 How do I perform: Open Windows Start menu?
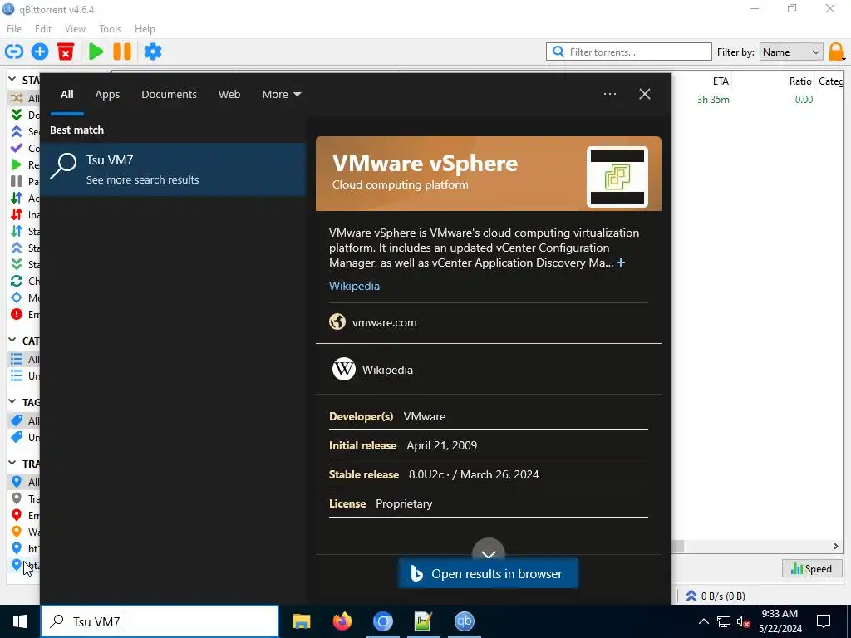tap(20, 621)
